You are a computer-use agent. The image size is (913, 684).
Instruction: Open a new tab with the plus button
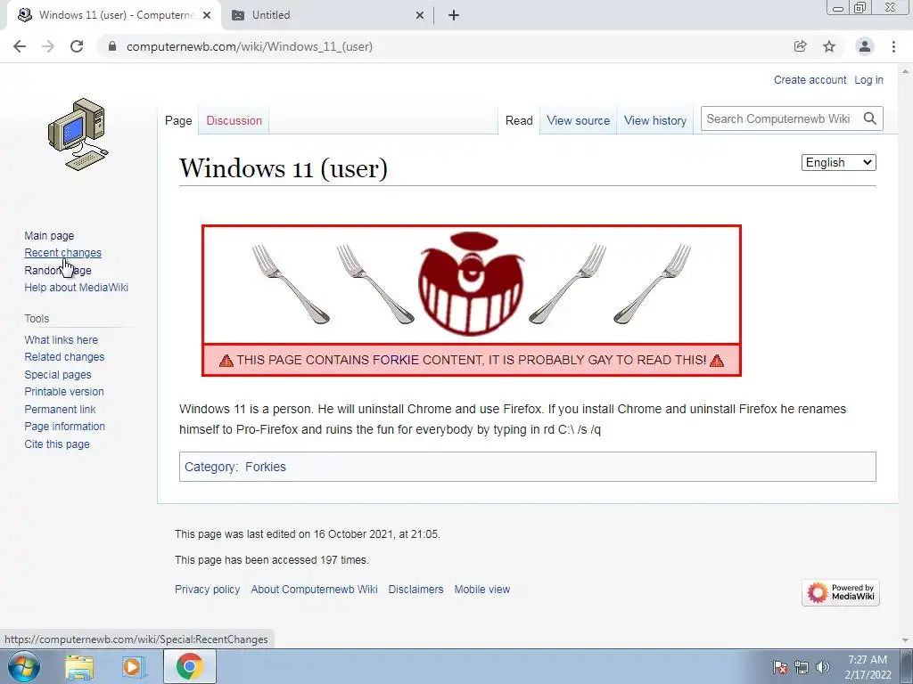[x=454, y=15]
